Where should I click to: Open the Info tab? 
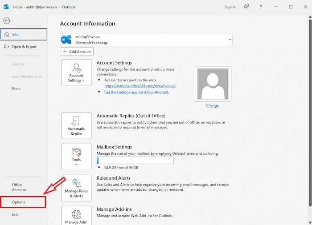coord(24,34)
